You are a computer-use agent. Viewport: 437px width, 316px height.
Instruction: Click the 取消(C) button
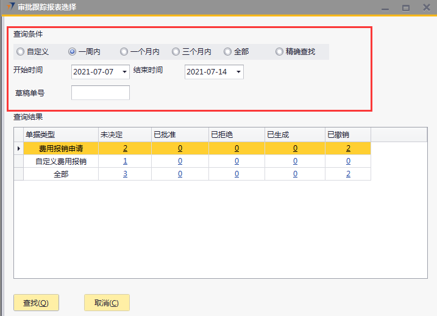coord(107,303)
